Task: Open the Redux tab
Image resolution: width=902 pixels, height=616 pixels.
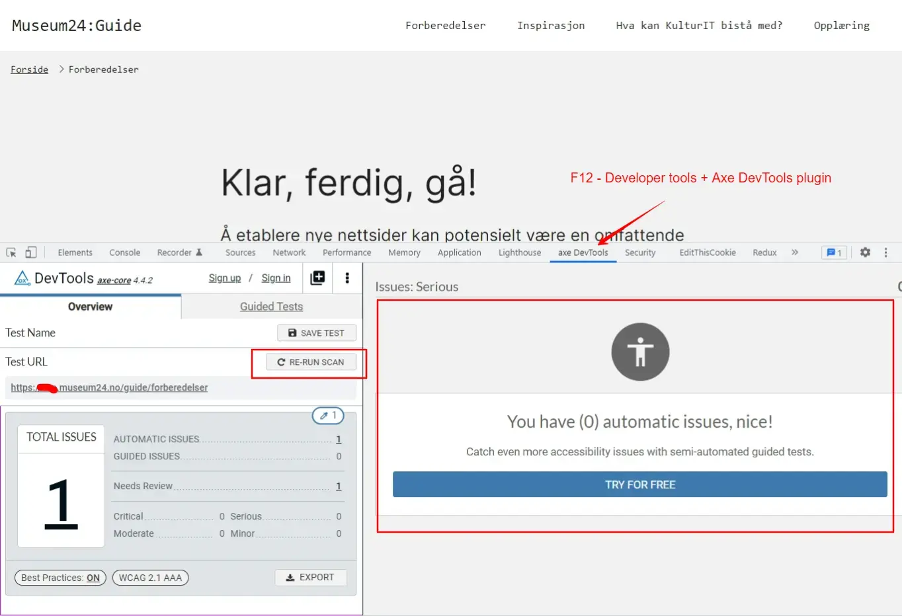Action: click(764, 252)
